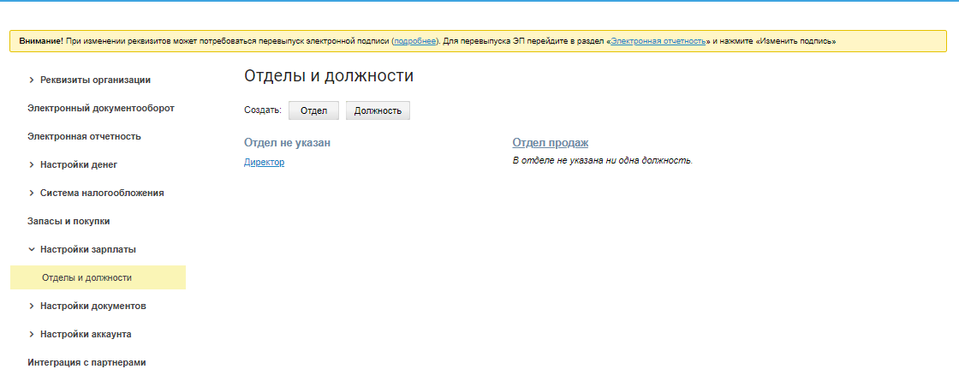Viewport: 959px width, 387px height.
Task: Click text 'В отделе не указана ни одна должность.'
Action: 603,162
